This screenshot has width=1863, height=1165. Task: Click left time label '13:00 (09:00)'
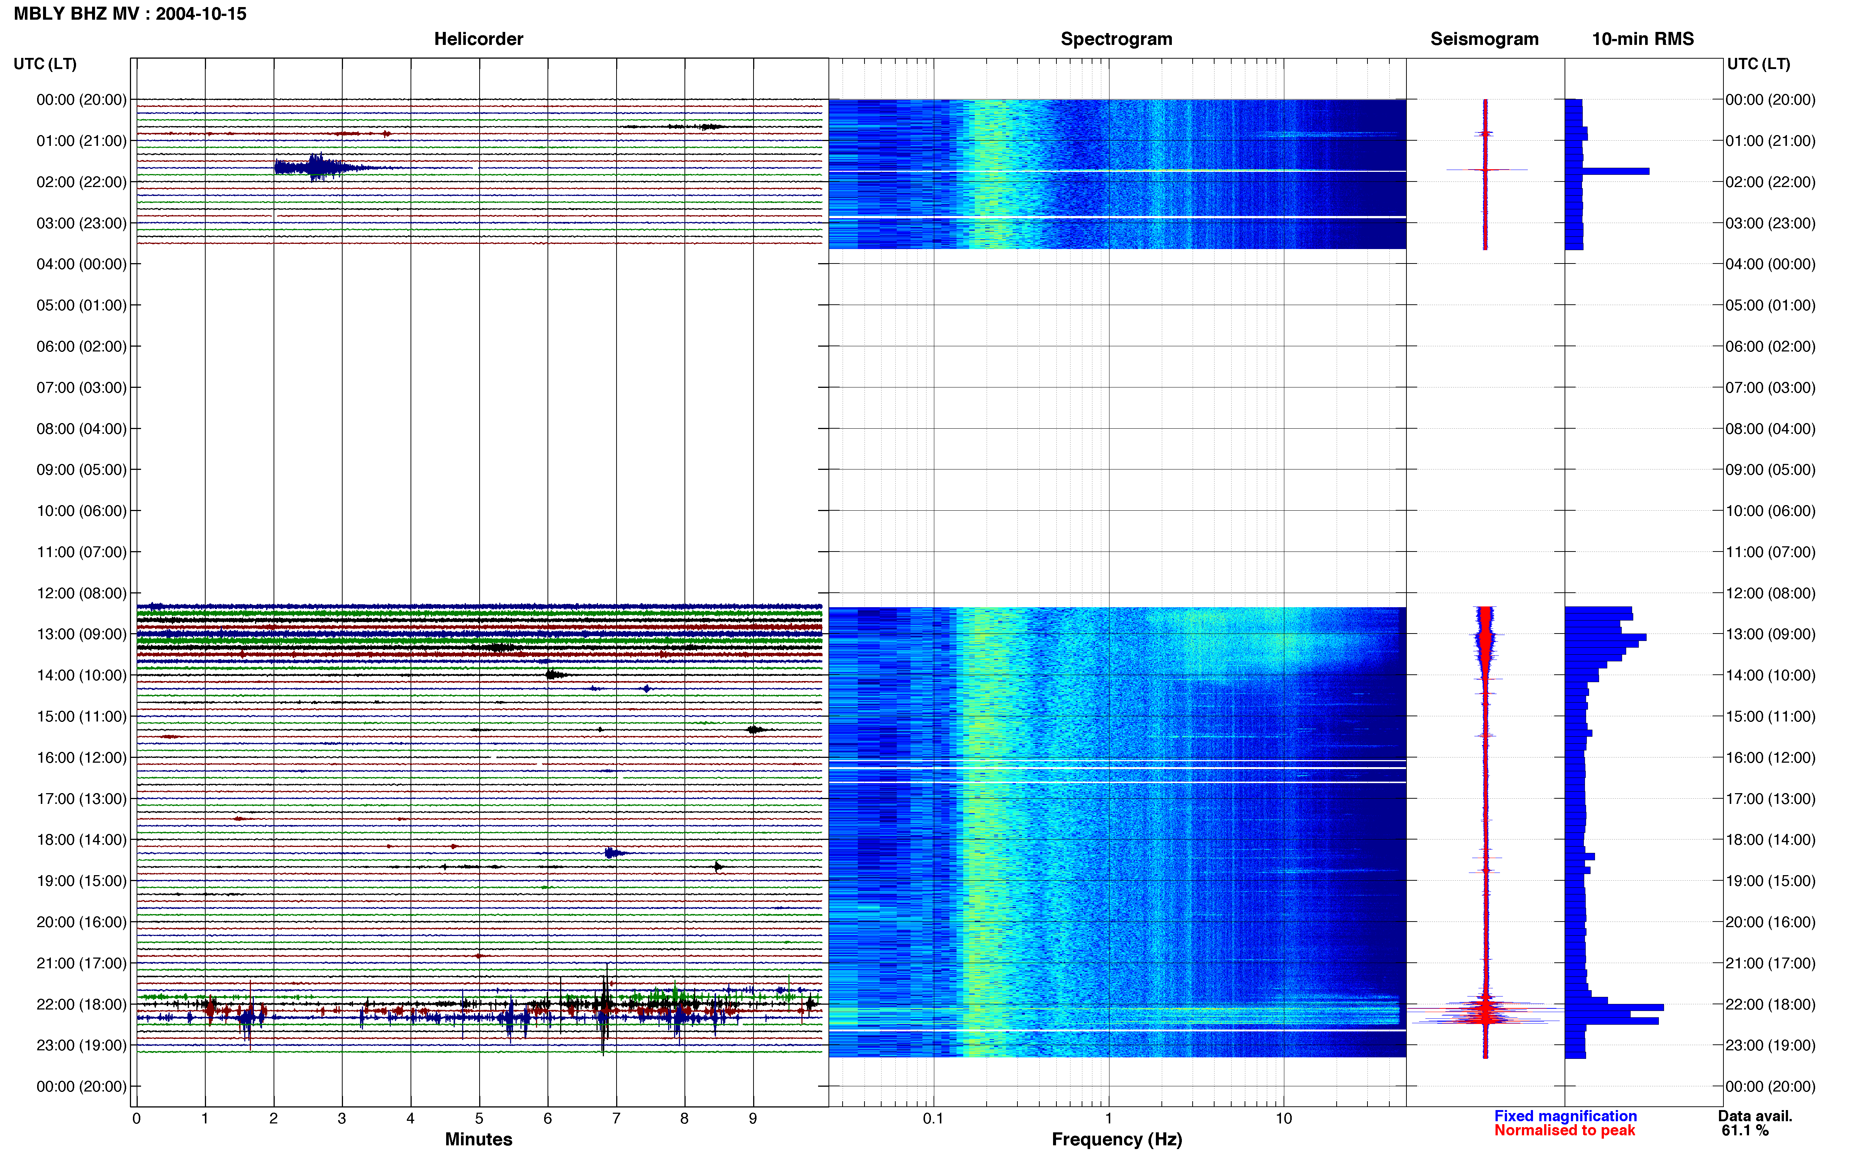point(82,634)
